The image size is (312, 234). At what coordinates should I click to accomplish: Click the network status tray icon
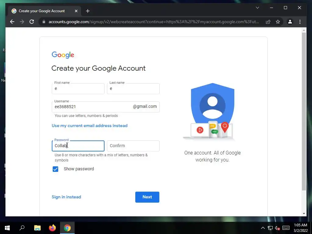pyautogui.click(x=270, y=228)
